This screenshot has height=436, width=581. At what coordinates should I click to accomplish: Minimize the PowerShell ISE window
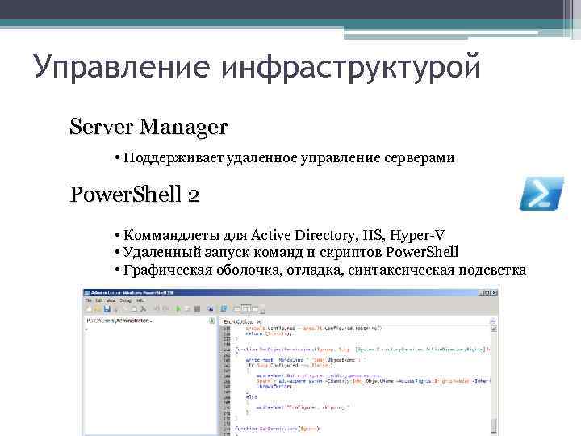[481, 292]
